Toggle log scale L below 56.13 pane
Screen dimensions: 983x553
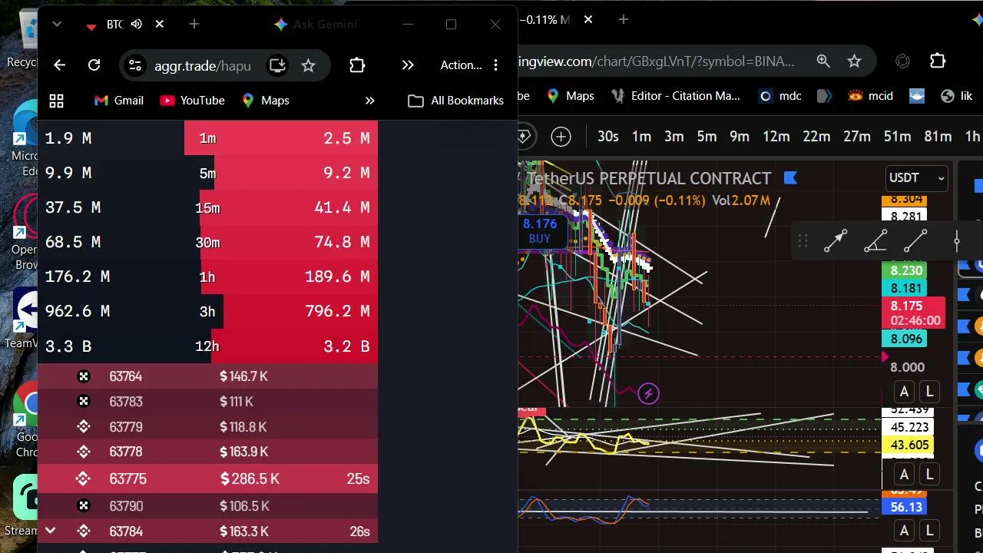[x=929, y=531]
